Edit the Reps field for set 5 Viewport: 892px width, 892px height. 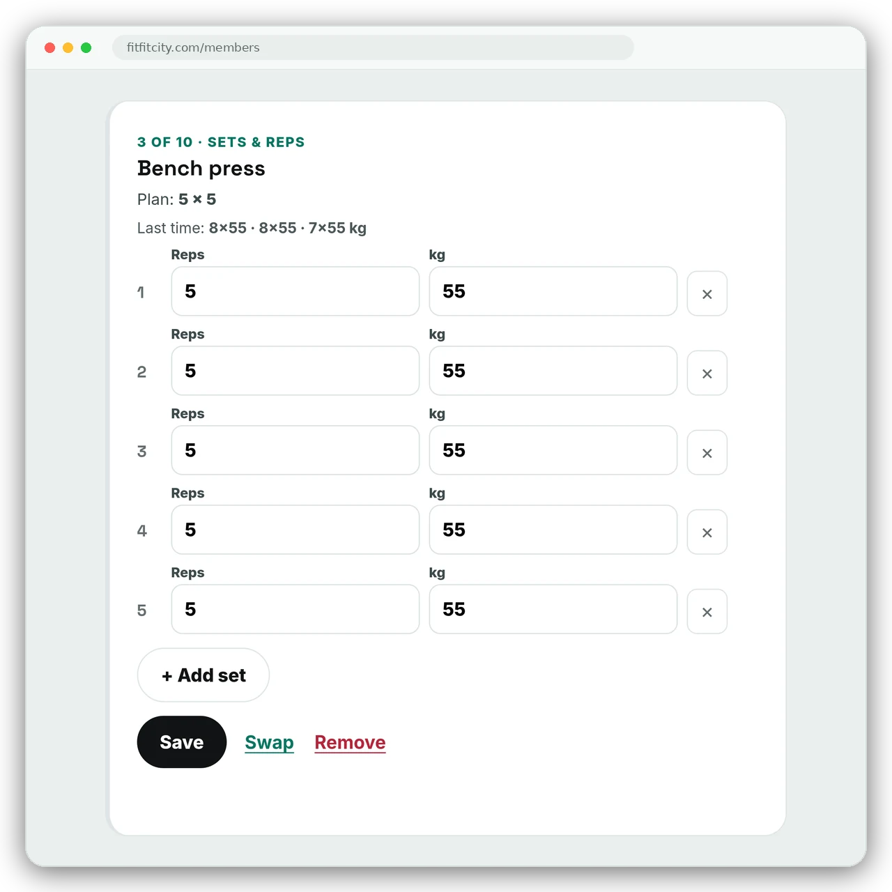(x=295, y=609)
